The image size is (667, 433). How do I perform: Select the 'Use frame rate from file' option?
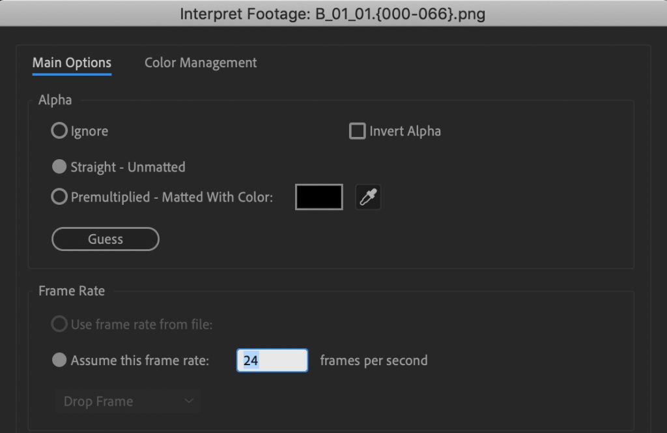point(59,324)
